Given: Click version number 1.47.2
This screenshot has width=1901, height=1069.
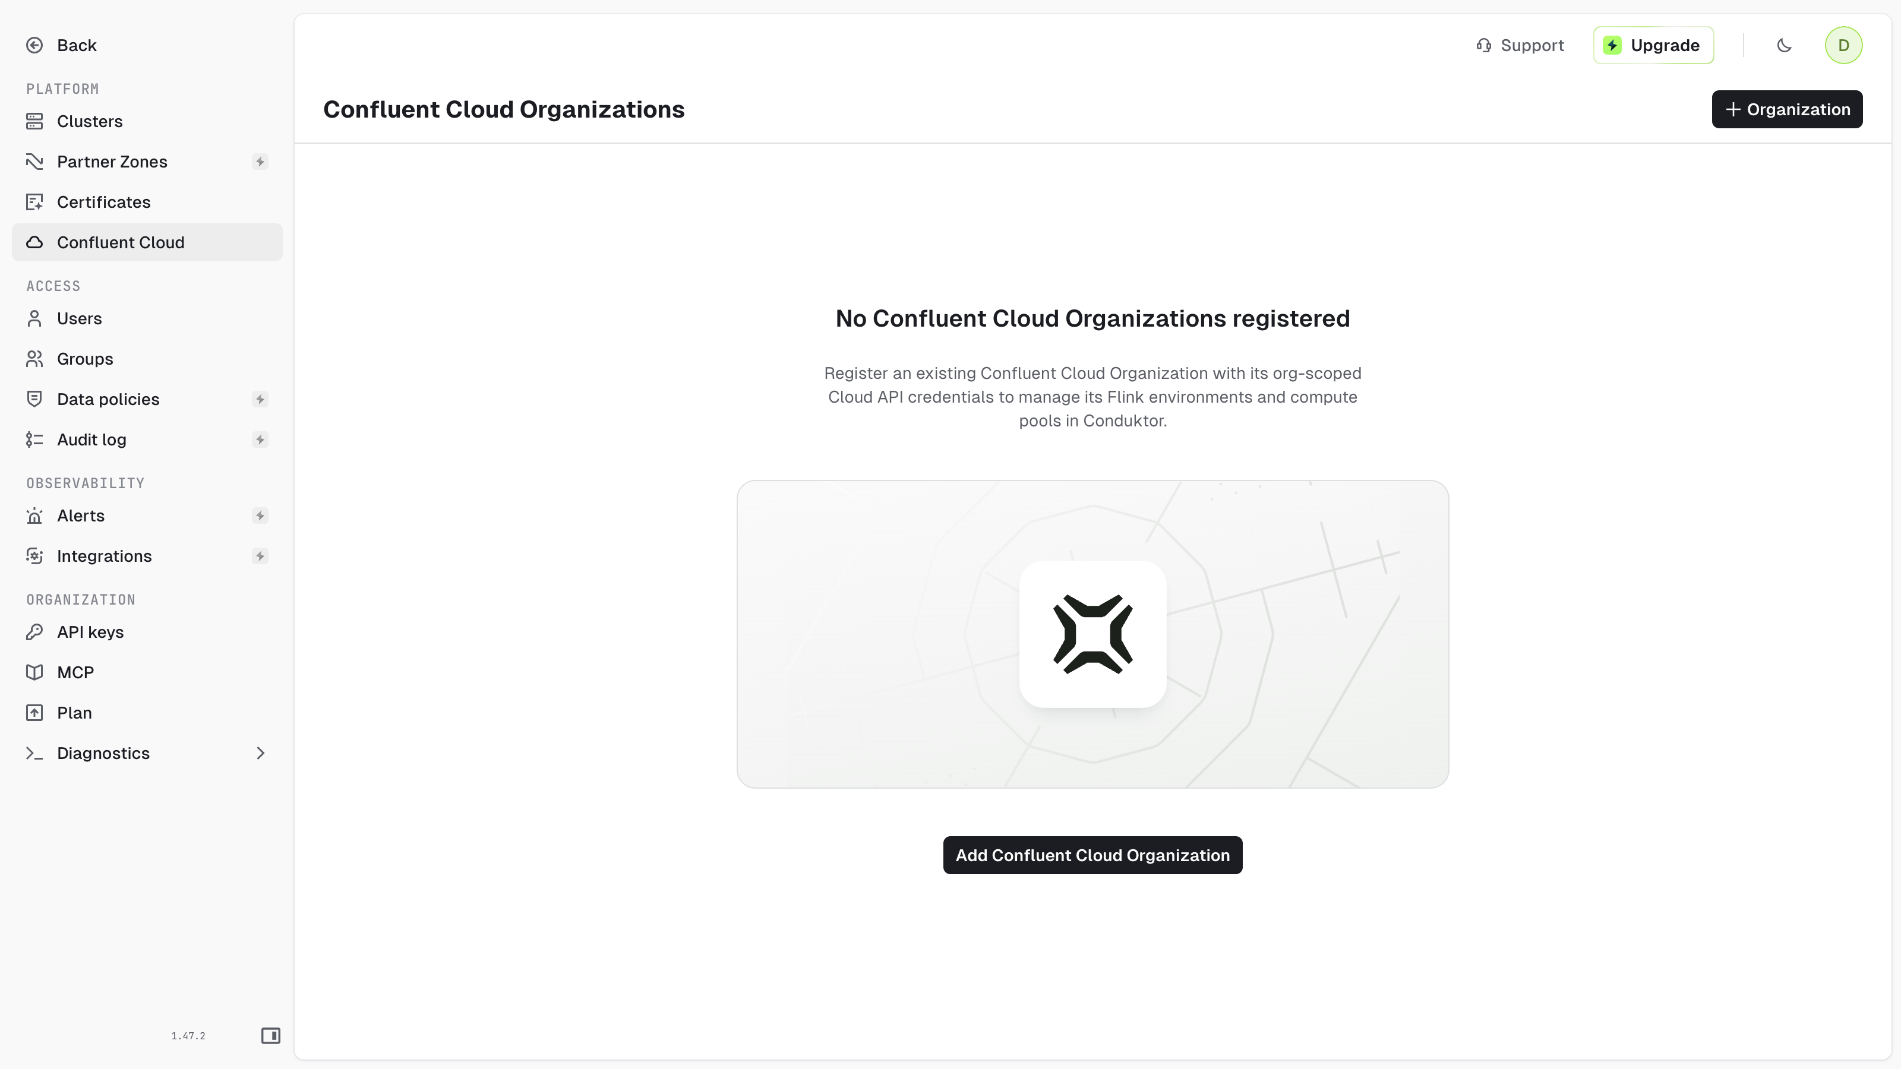Looking at the screenshot, I should [x=188, y=1036].
